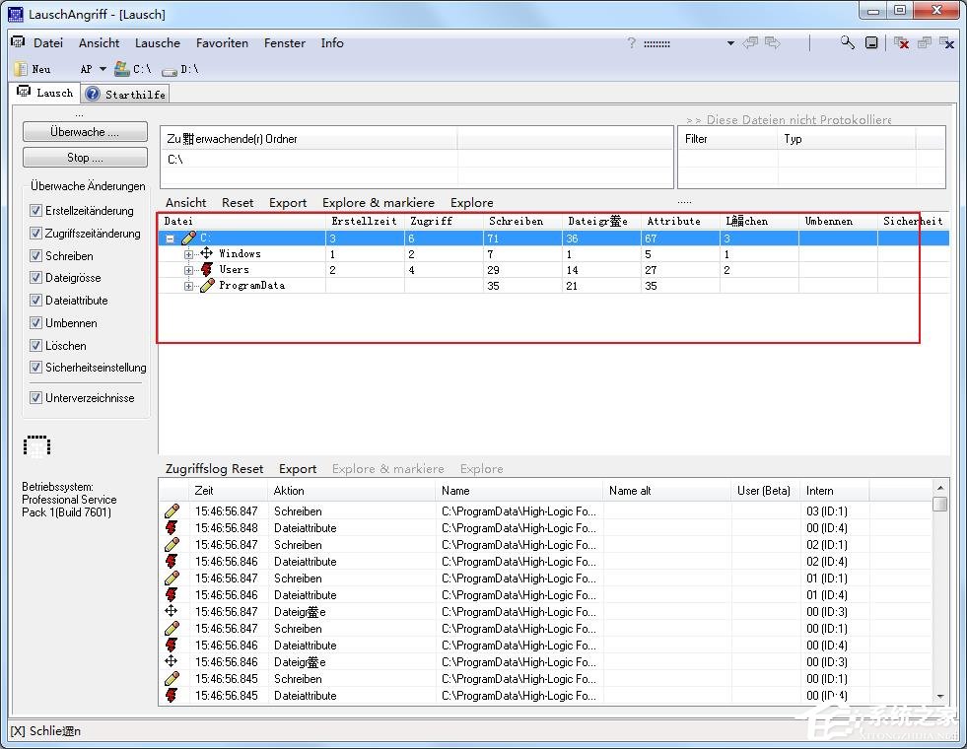The height and width of the screenshot is (749, 967).
Task: Click the Zu überwachende(r) Ordner C:\ entry
Action: [x=175, y=159]
